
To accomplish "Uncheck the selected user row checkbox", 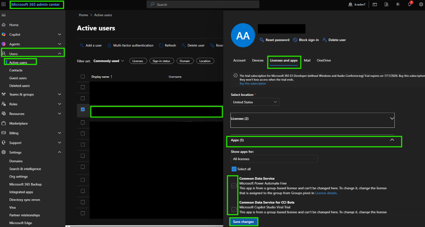I will click(83, 110).
